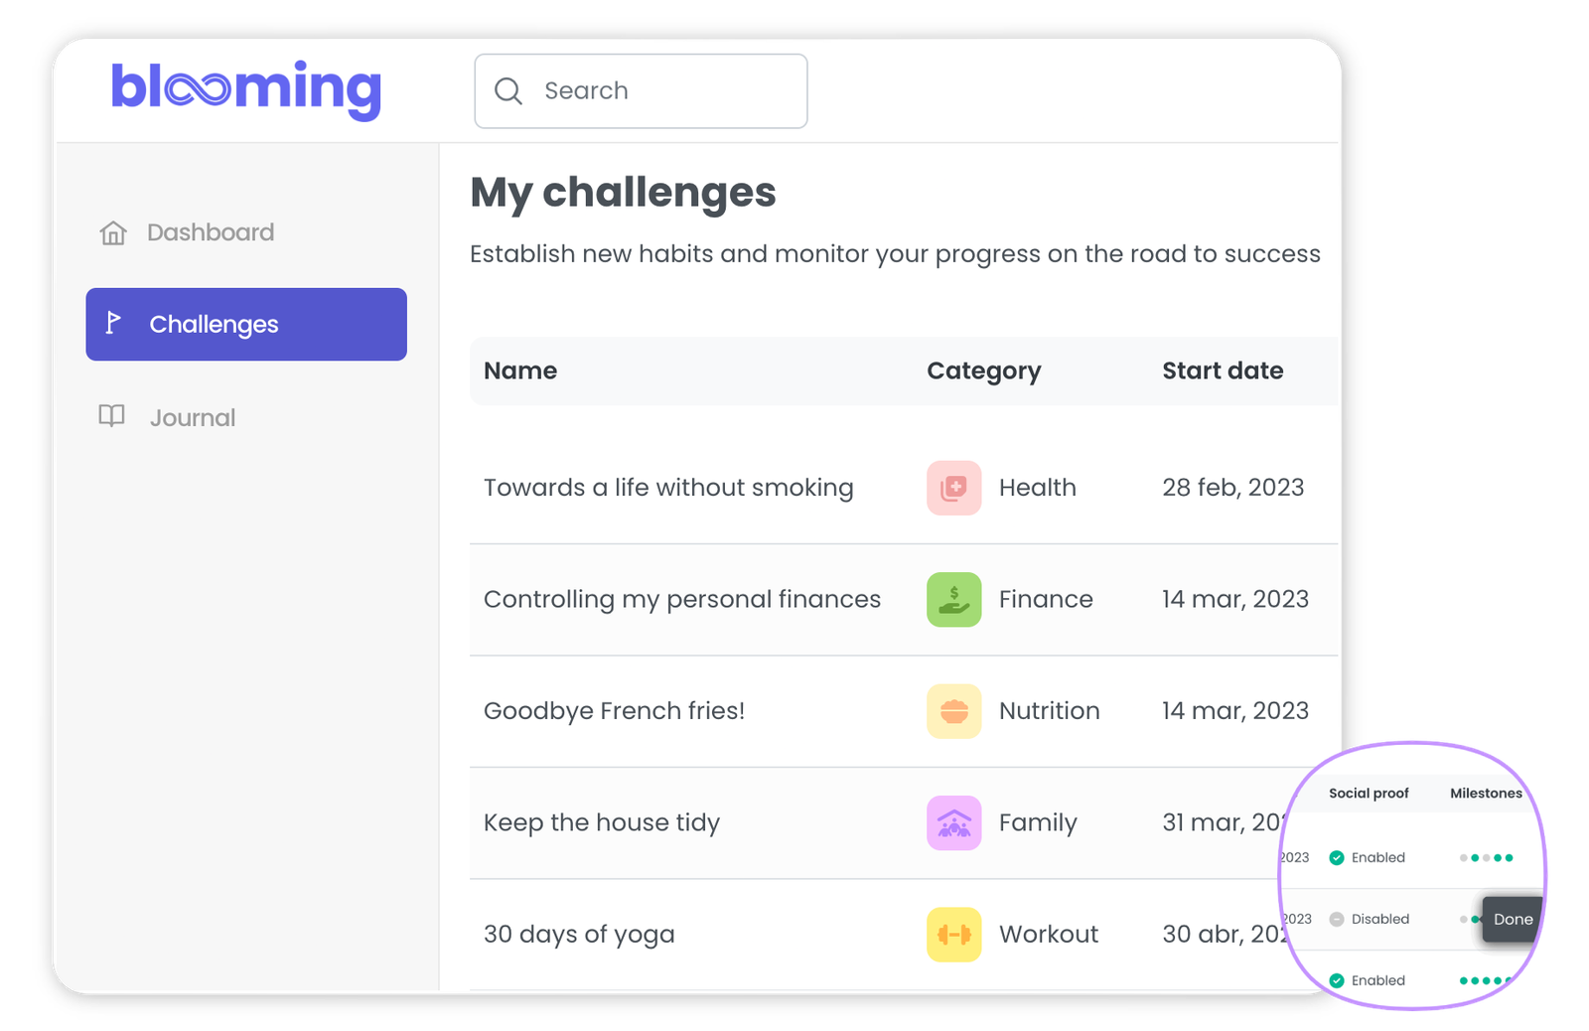Image resolution: width=1589 pixels, height=1031 pixels.
Task: Toggle the Disabled social proof status
Action: (1369, 919)
